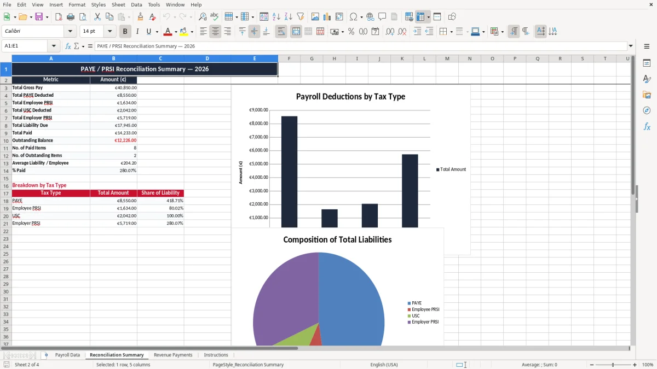Open Function Wizard fx icon
Screen dimensions: 657x369
tap(68, 46)
